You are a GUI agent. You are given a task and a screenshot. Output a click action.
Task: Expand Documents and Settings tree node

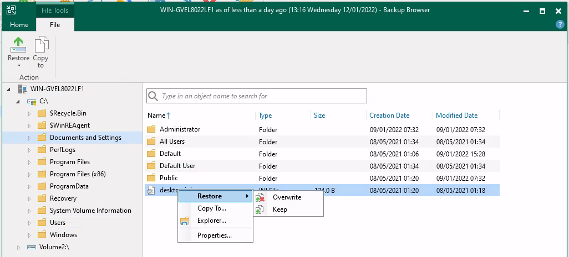click(29, 138)
